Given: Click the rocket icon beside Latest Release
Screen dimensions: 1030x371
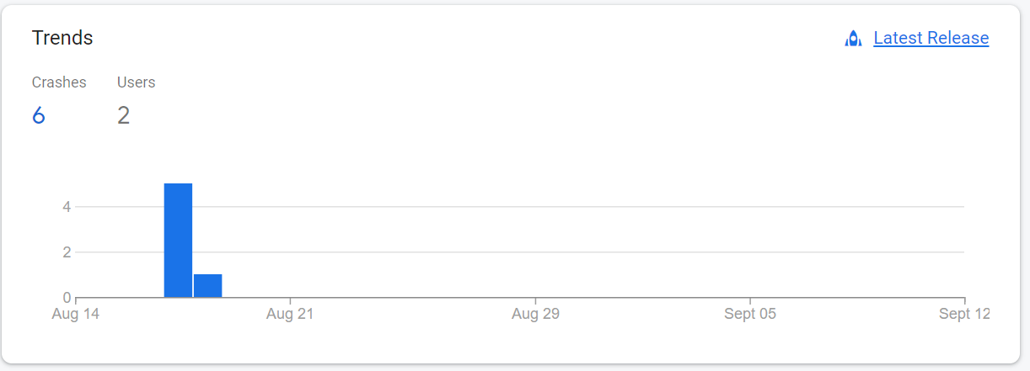Looking at the screenshot, I should (x=853, y=39).
